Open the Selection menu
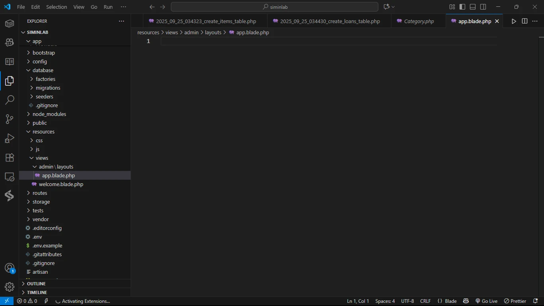Screen dimensions: 544x306 pyautogui.click(x=57, y=7)
